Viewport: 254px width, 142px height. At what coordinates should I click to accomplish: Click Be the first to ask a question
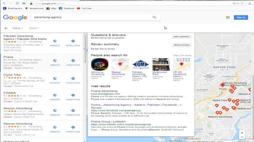(108, 38)
